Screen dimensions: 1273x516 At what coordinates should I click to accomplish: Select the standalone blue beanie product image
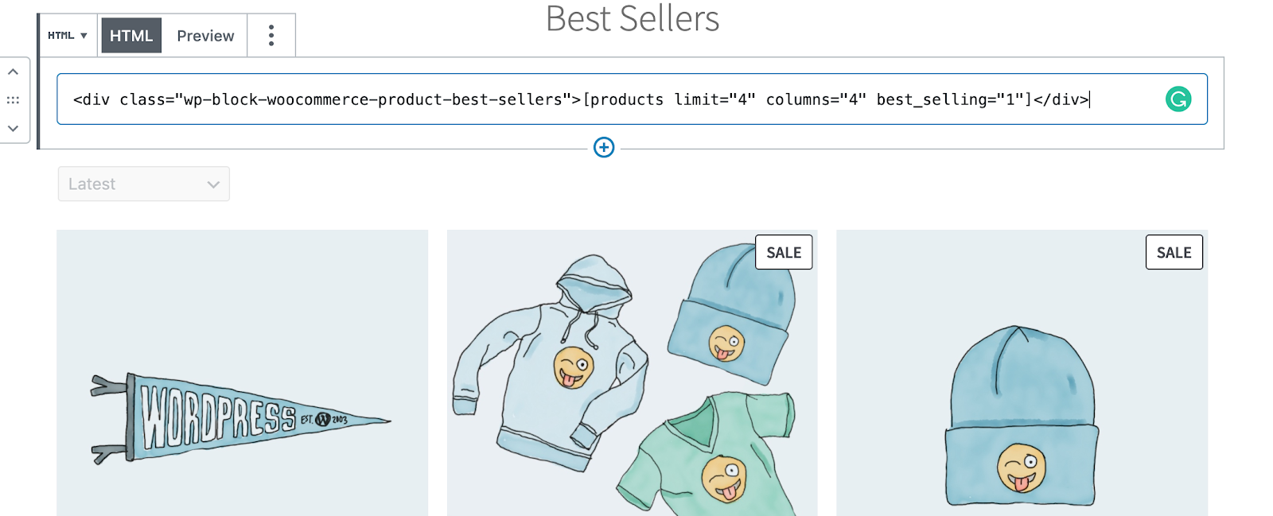[x=1022, y=417]
